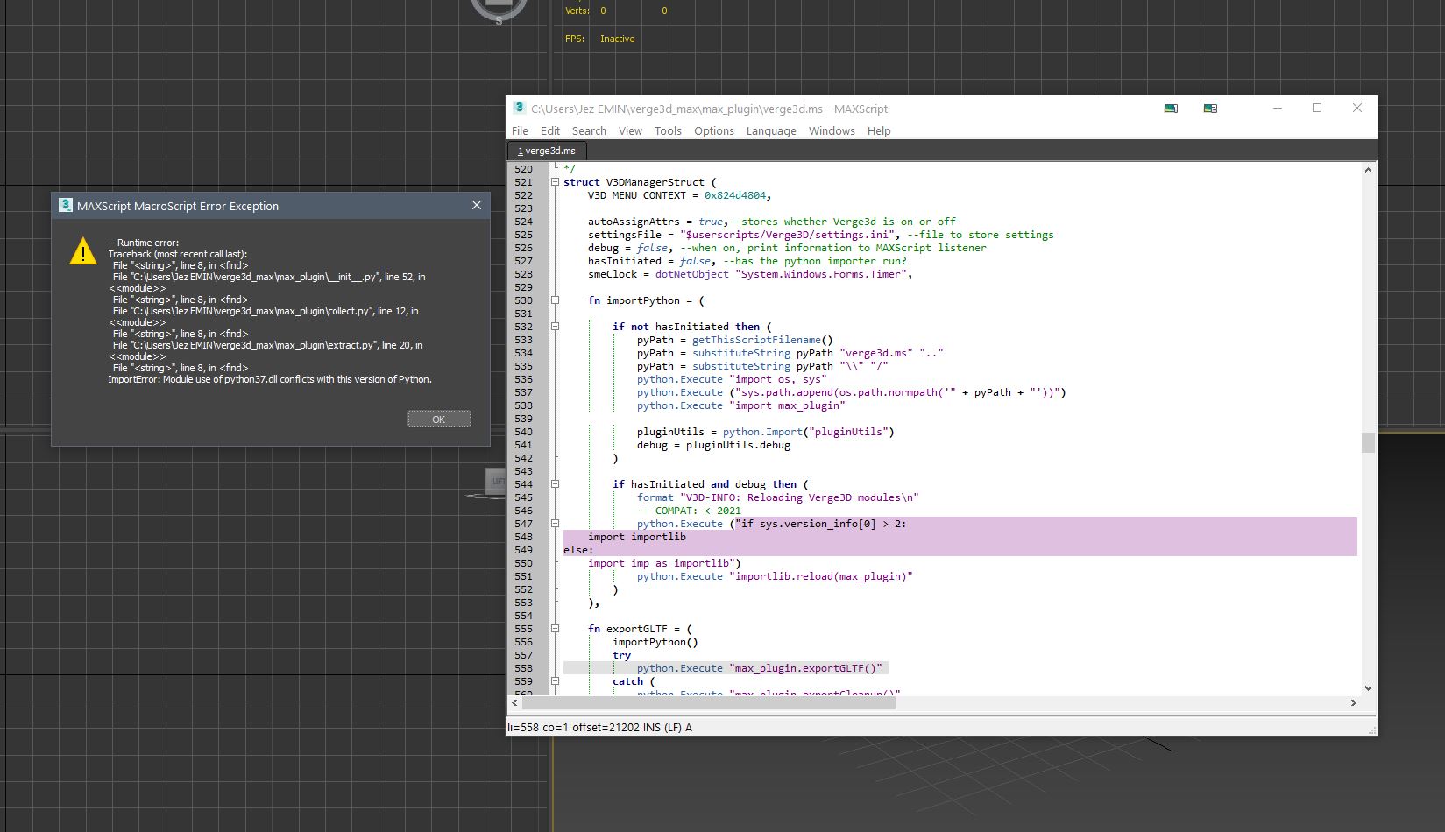Click the monitor 1 icon in MAXScript title bar

click(x=1171, y=109)
